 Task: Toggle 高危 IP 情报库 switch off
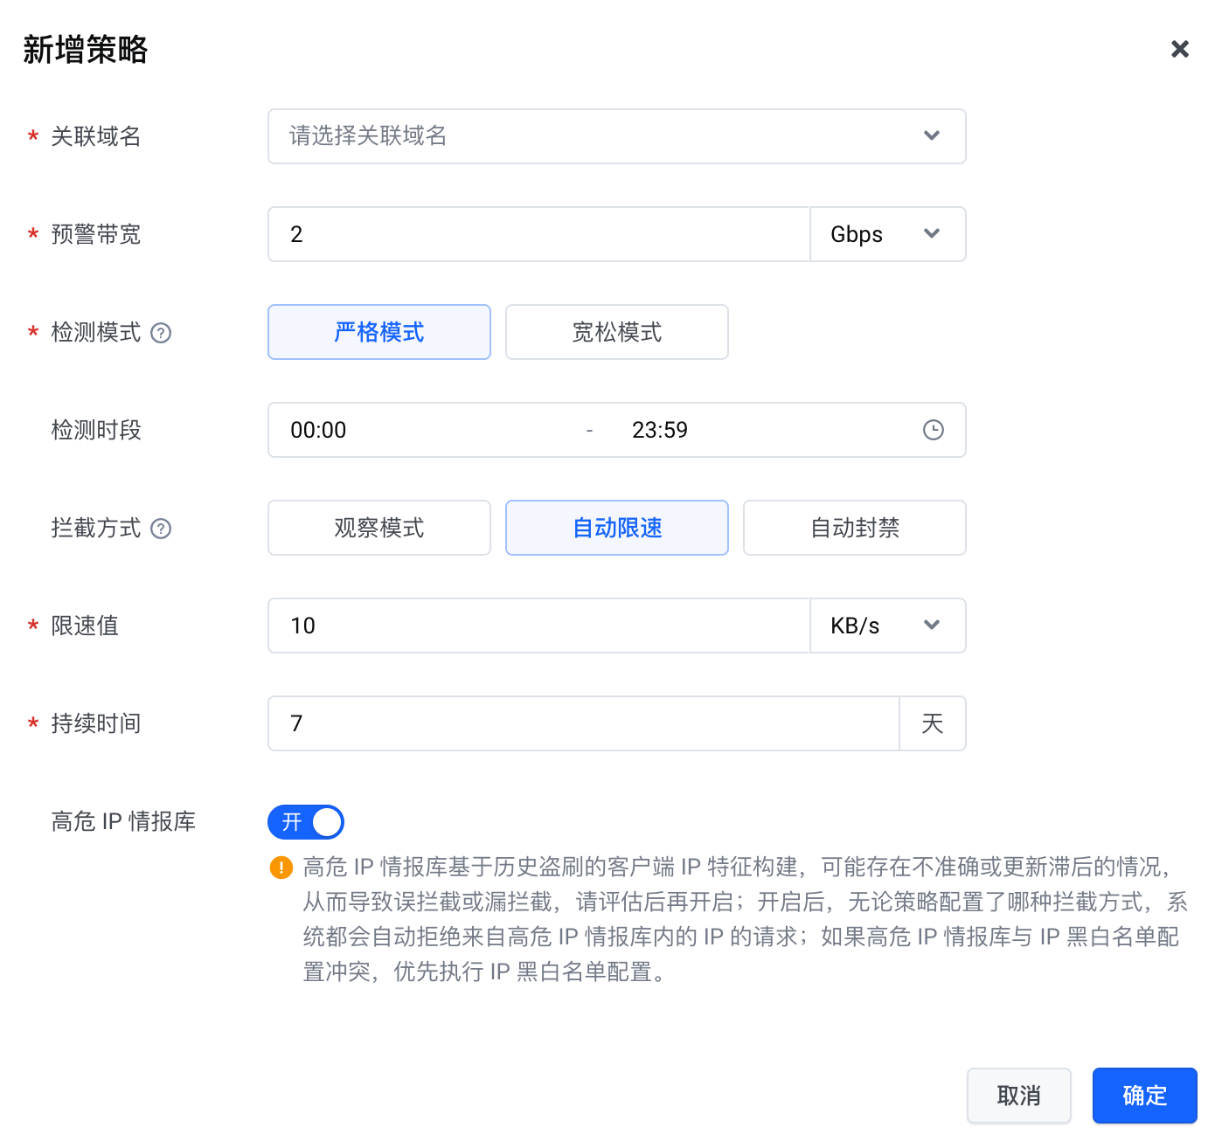tap(306, 822)
